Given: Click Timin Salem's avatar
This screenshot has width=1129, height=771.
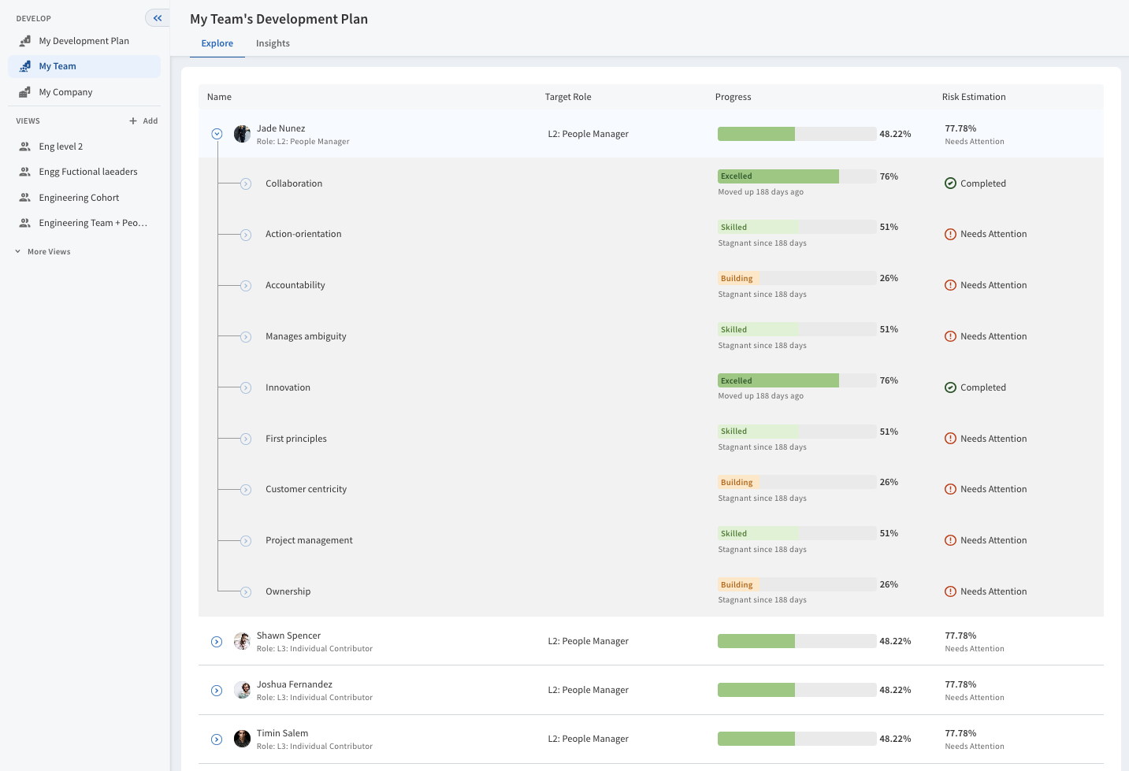Looking at the screenshot, I should point(242,739).
